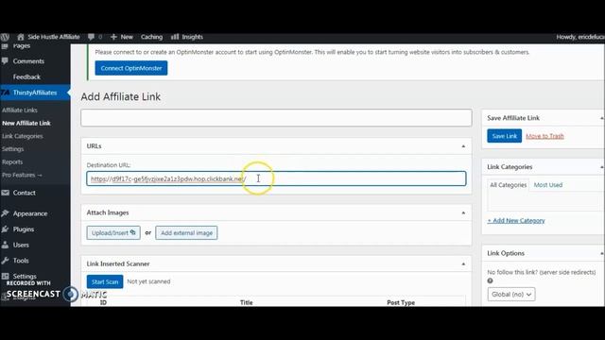The image size is (605, 340).
Task: Click the Tools wrench icon
Action: coord(5,261)
